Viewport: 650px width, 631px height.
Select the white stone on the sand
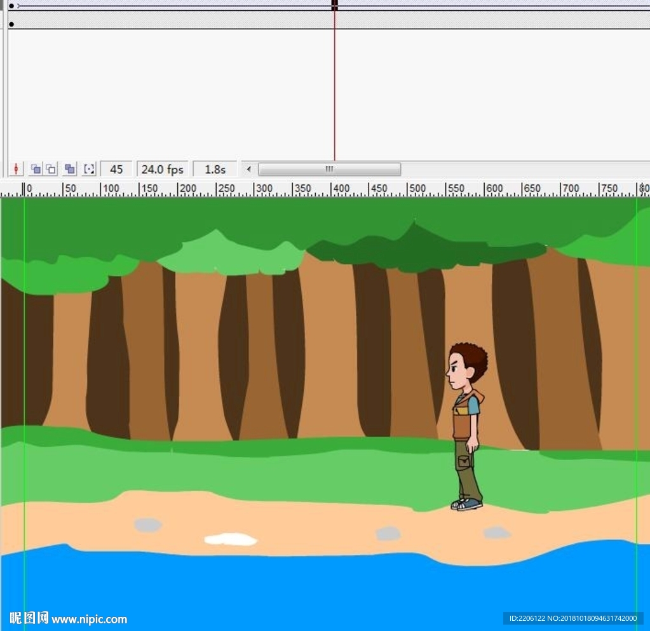click(231, 539)
